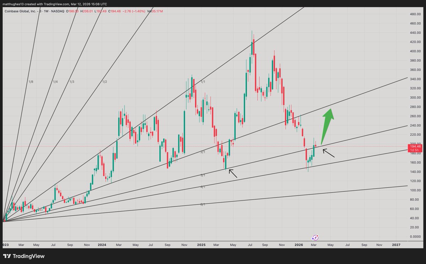Click the purple lightning event icon
Viewport: 426px width, 264px height.
pos(316,237)
